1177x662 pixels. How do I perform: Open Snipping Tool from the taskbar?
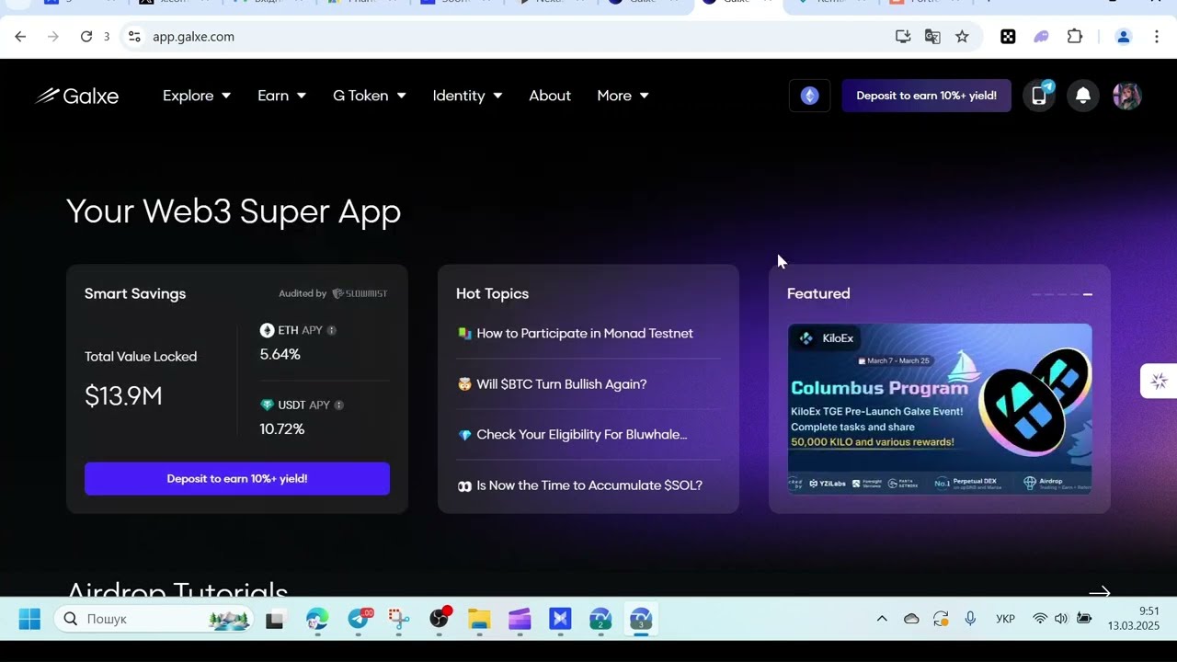(398, 619)
